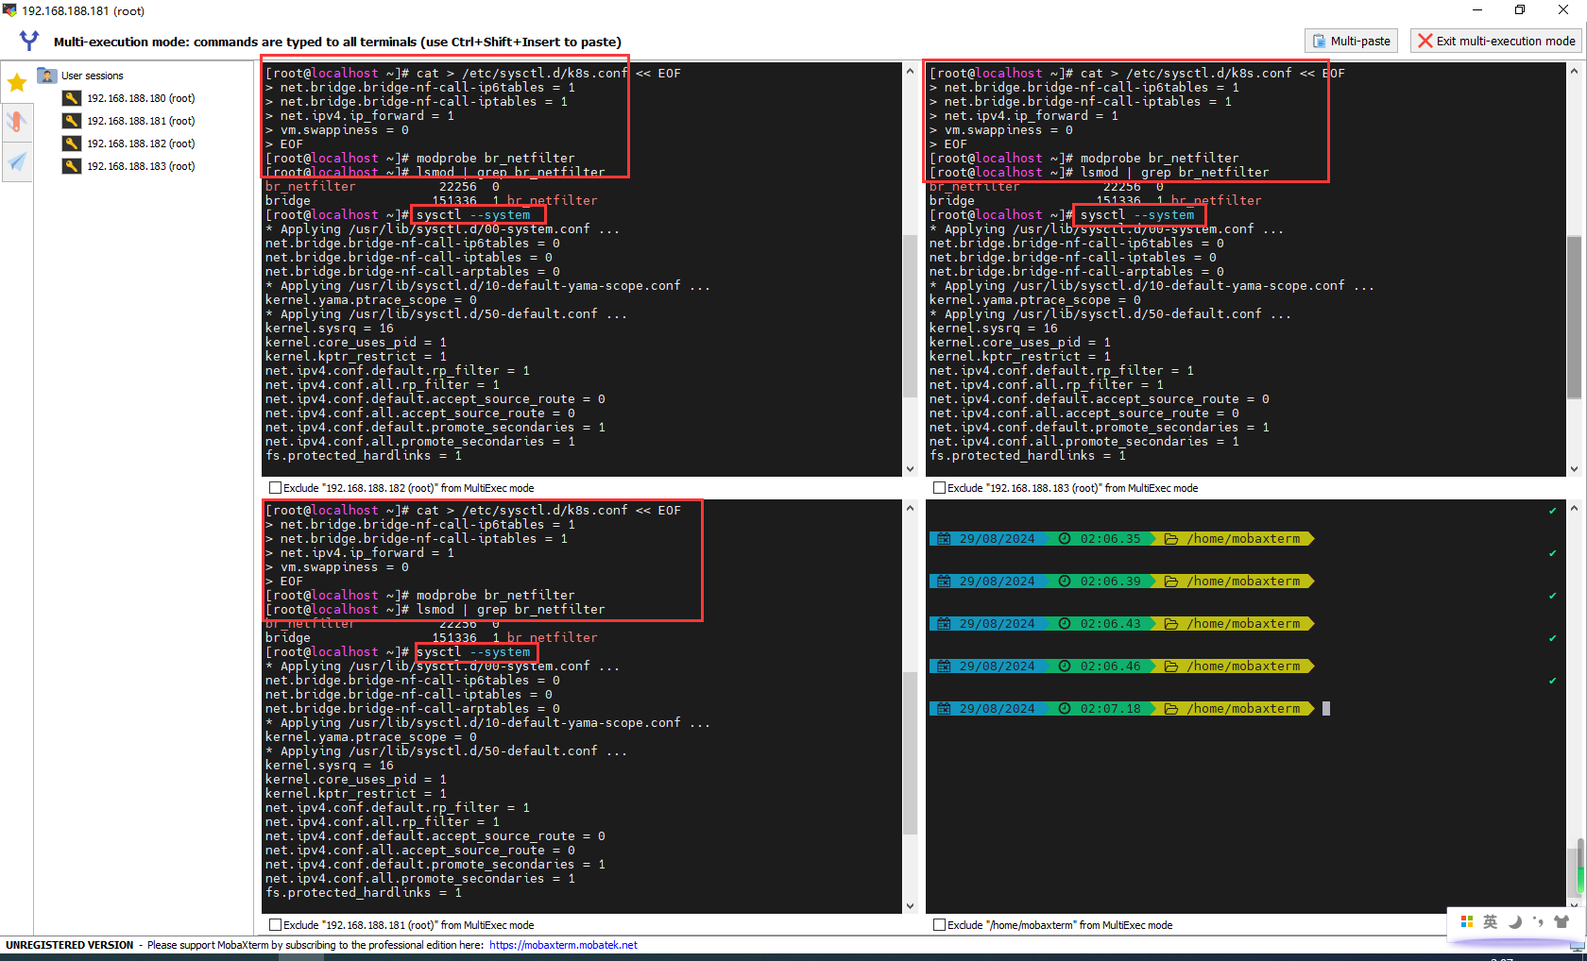Click the clock time 02:06.43 in local terminal
Viewport: 1587px width, 961px height.
[x=1110, y=624]
